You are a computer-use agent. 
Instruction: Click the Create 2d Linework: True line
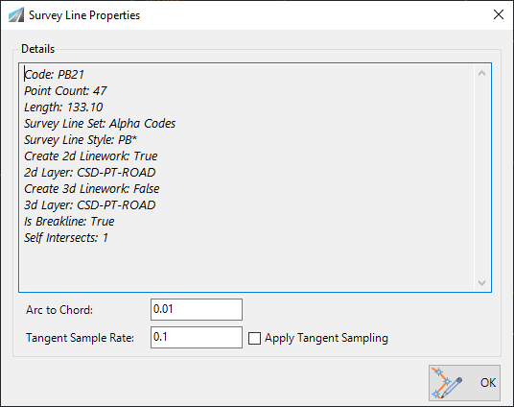(x=90, y=156)
